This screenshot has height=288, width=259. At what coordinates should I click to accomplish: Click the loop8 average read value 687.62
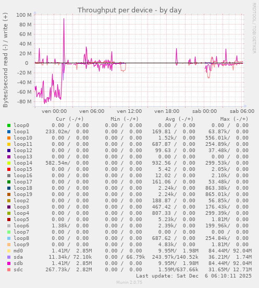point(162,238)
